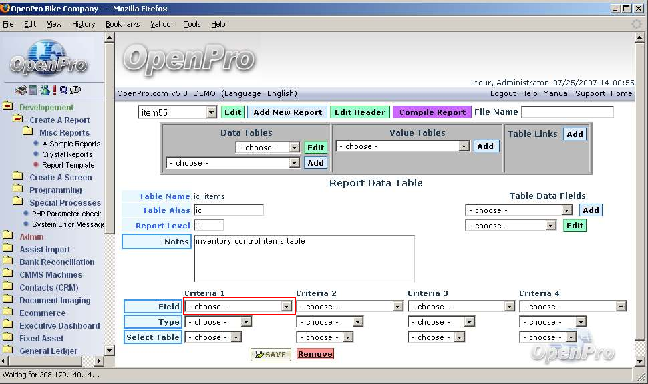Select Crystal Reports in the sidebar tree

pyautogui.click(x=67, y=154)
